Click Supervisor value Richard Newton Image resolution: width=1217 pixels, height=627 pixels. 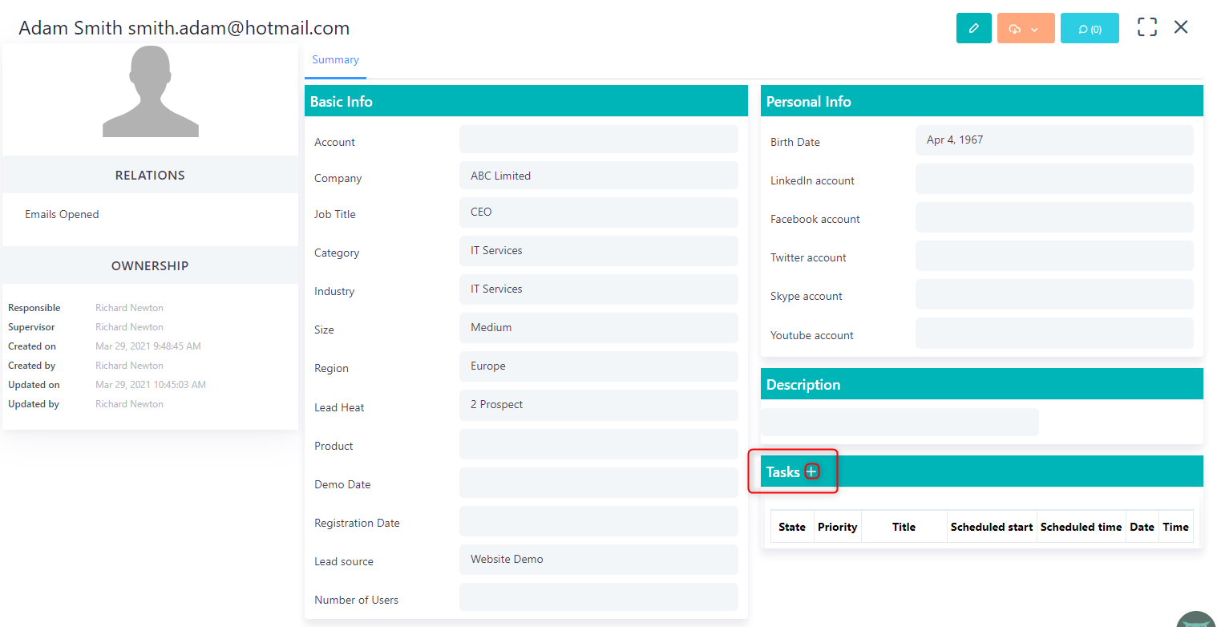(129, 327)
